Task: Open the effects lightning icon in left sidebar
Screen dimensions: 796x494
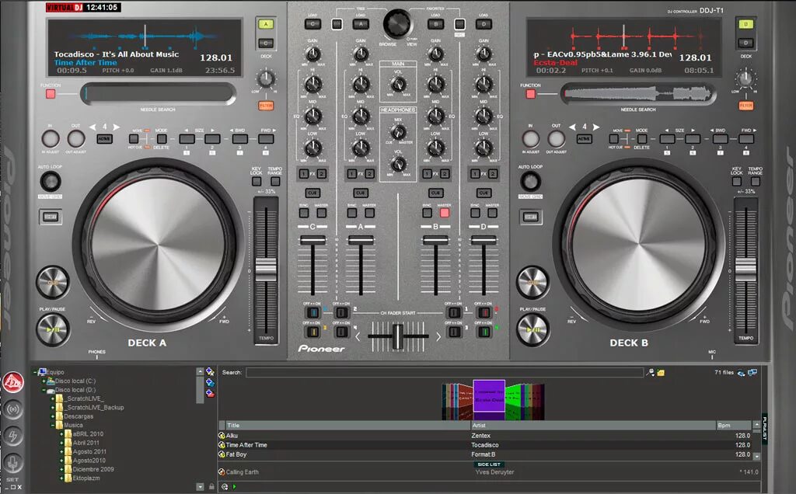Action: (14, 436)
